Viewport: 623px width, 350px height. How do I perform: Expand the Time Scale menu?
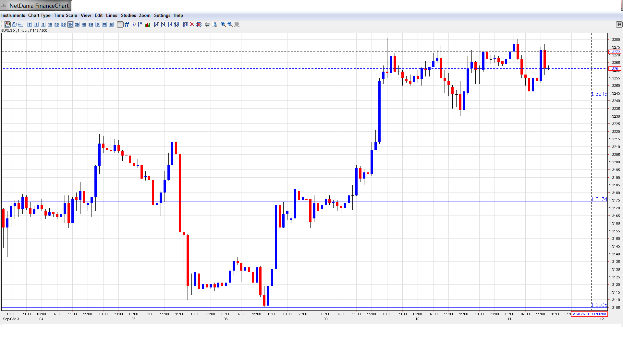pyautogui.click(x=65, y=15)
